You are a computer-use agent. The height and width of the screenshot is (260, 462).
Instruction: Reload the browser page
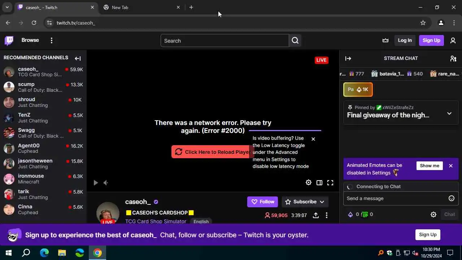click(x=34, y=23)
